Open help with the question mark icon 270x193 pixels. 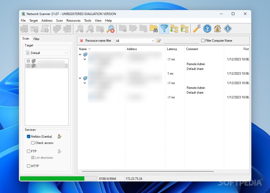coord(207,28)
